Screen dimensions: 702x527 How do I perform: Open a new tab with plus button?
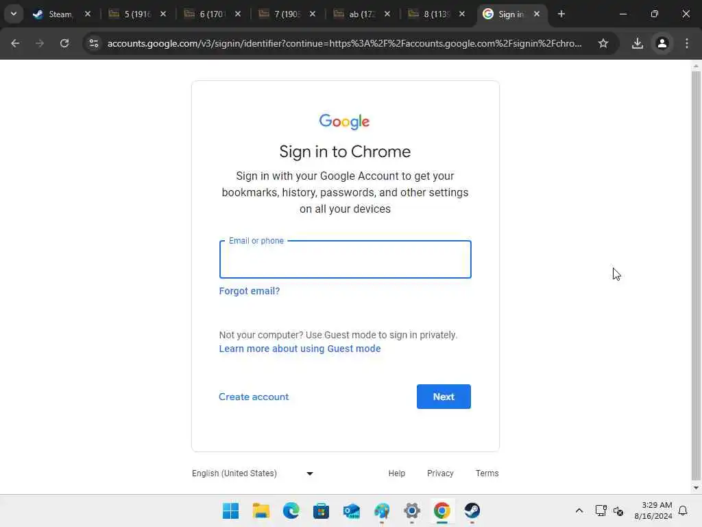click(561, 14)
